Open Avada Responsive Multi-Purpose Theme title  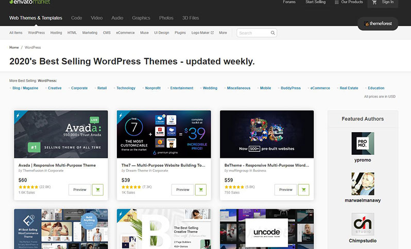point(57,165)
